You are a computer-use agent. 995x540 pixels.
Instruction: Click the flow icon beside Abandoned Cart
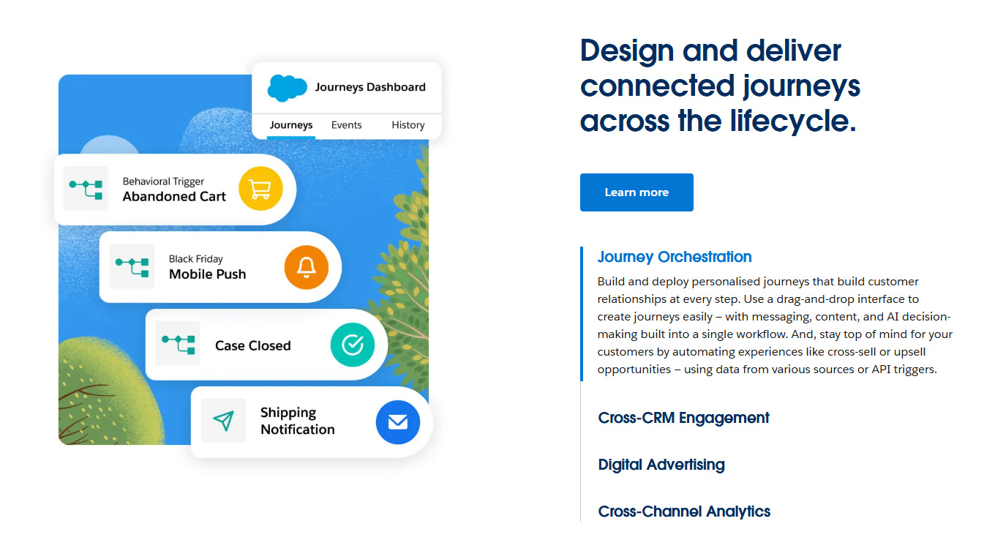coord(86,189)
